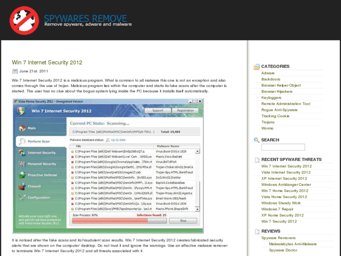Open recent threat Win 7 Home Security 2012
Screen dimensions: 341x256
pos(285,191)
